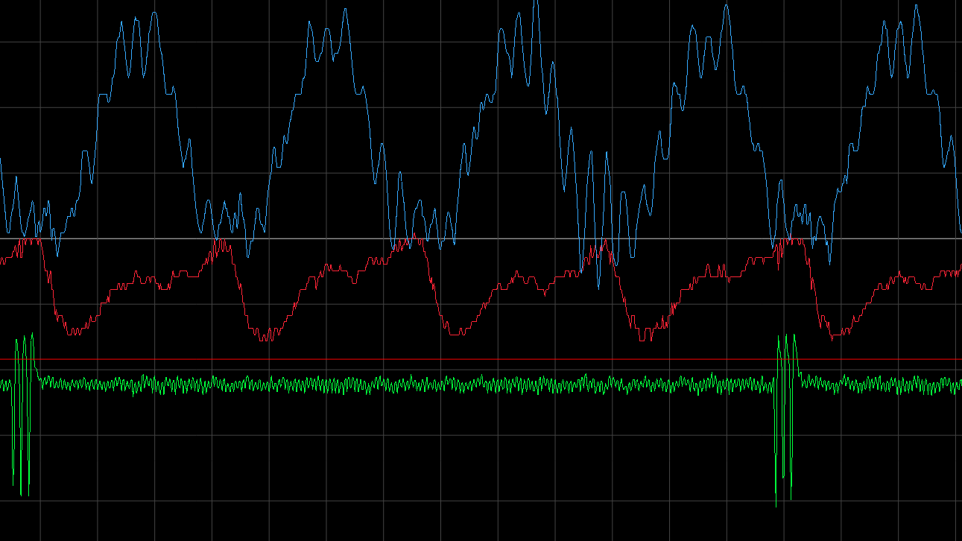The width and height of the screenshot is (962, 541).
Task: Click the tallest blue peak at top center
Action: 535,3
